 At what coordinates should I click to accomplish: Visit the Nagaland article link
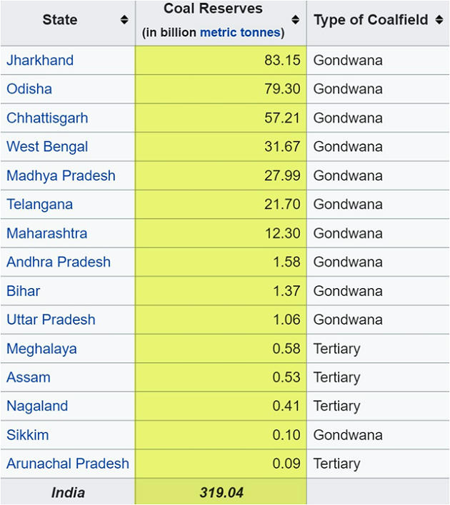click(37, 406)
